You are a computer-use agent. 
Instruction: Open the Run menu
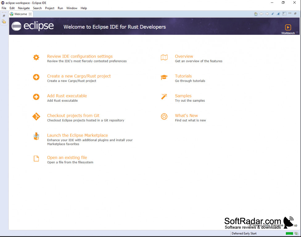click(60, 8)
